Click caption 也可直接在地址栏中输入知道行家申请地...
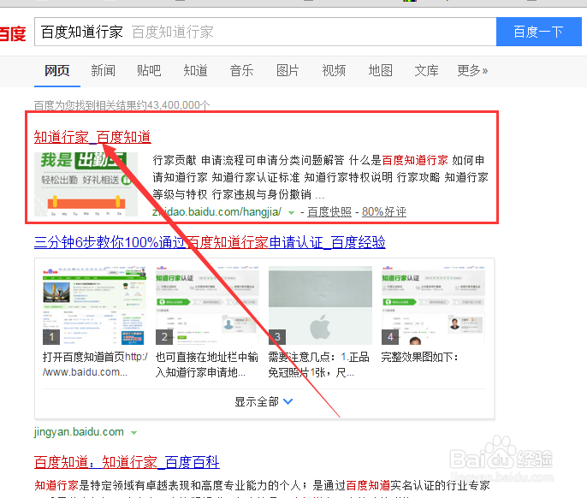Screen dimensions: 587x498 pos(207,365)
